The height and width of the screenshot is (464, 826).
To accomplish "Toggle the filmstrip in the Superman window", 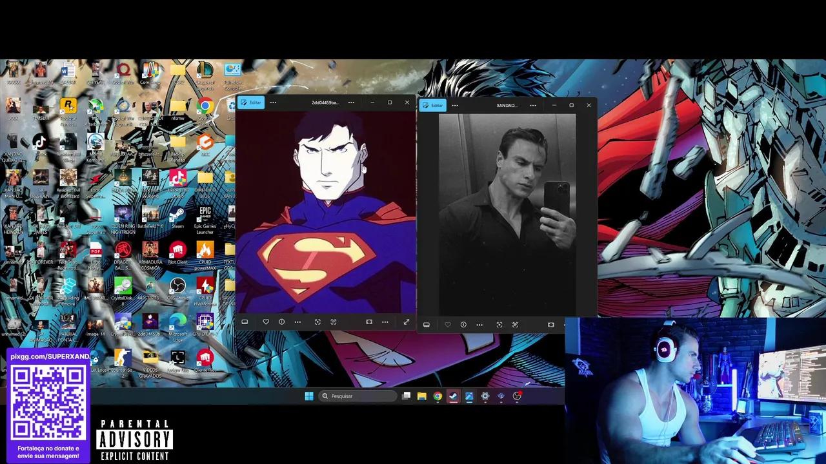I will (x=245, y=322).
